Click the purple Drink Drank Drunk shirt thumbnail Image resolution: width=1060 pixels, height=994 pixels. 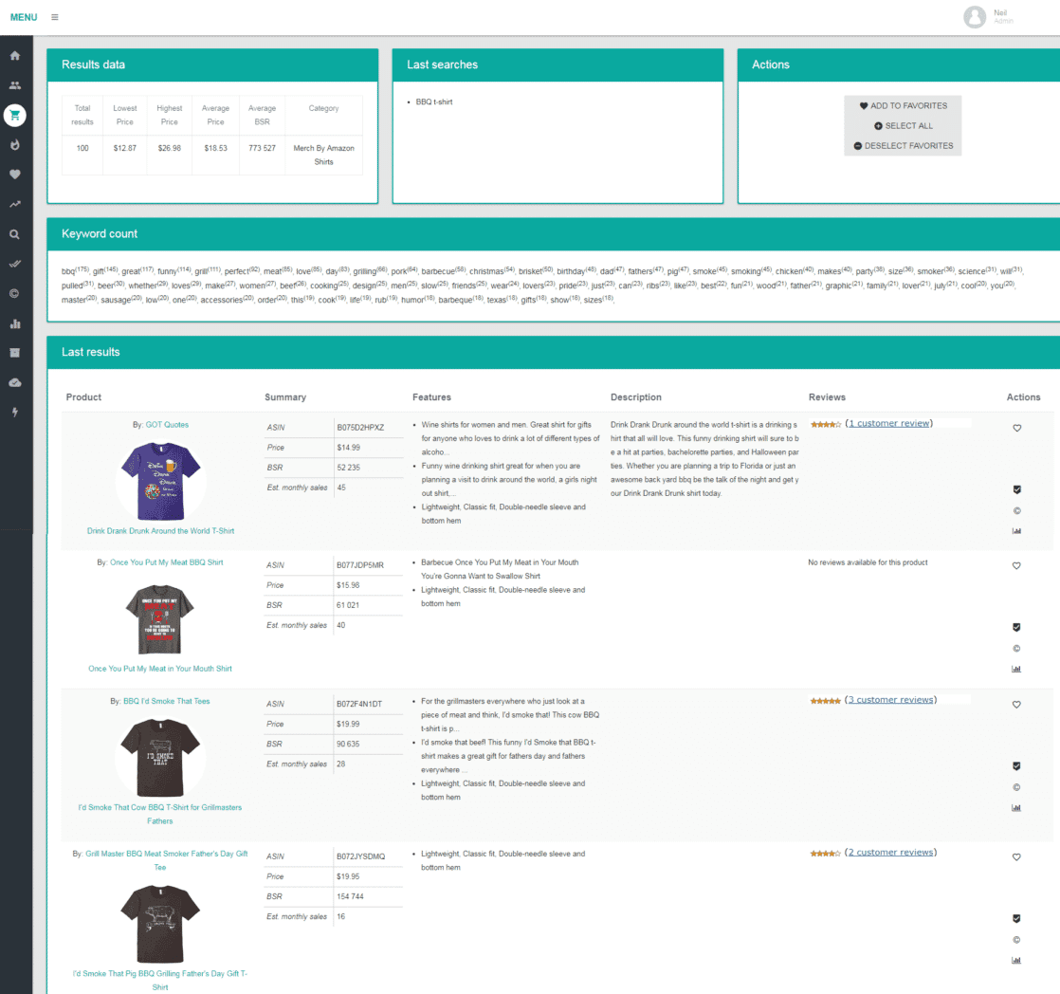[161, 481]
